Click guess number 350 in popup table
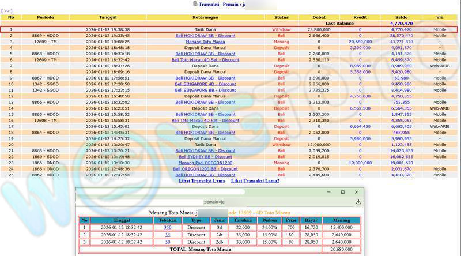461x256 pixels. point(167,228)
